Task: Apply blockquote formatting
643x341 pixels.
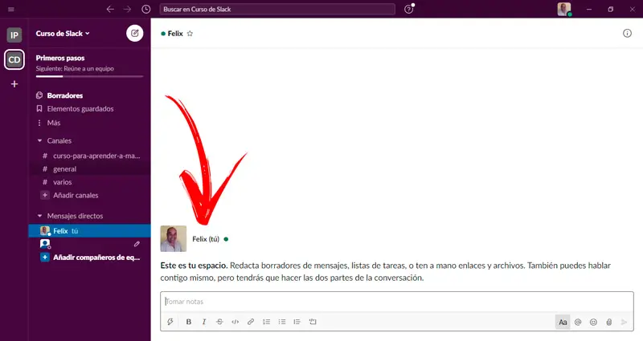Action: [x=297, y=322]
